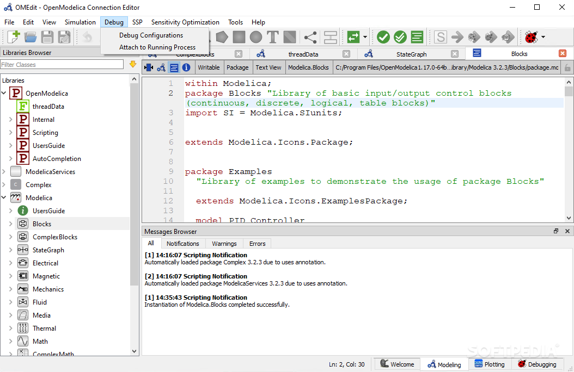The height and width of the screenshot is (372, 574).
Task: Click the green Check Model icon
Action: pos(383,37)
